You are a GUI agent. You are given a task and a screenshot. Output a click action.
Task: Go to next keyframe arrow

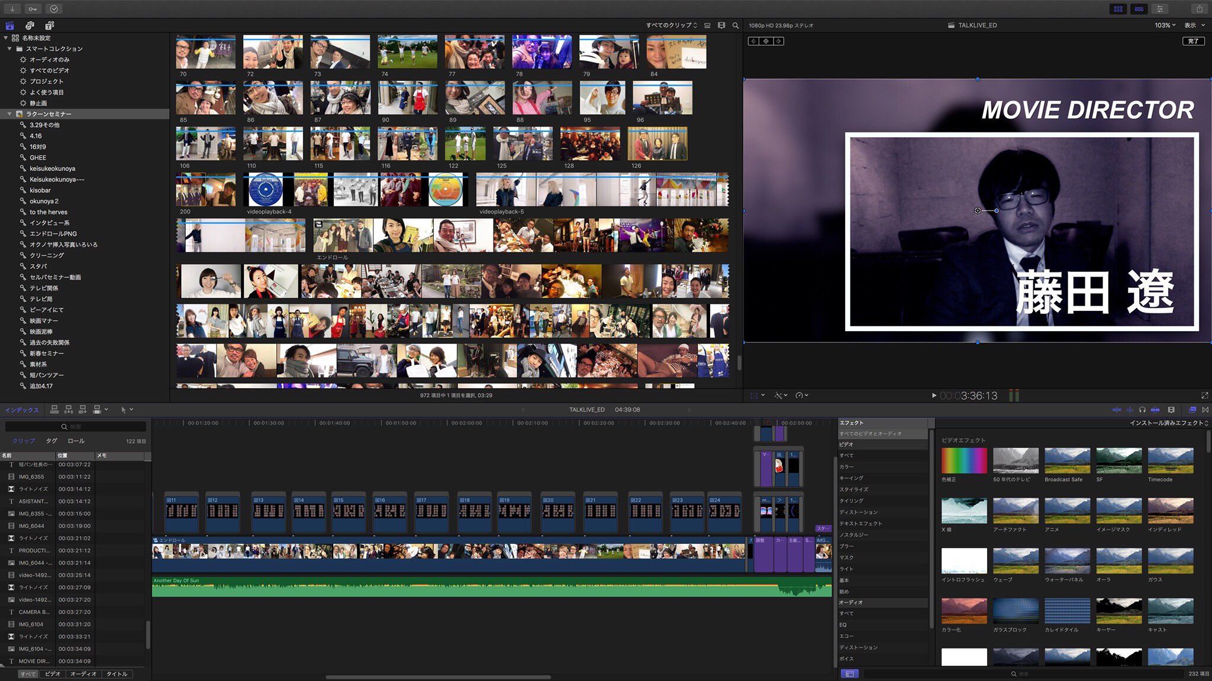(779, 41)
